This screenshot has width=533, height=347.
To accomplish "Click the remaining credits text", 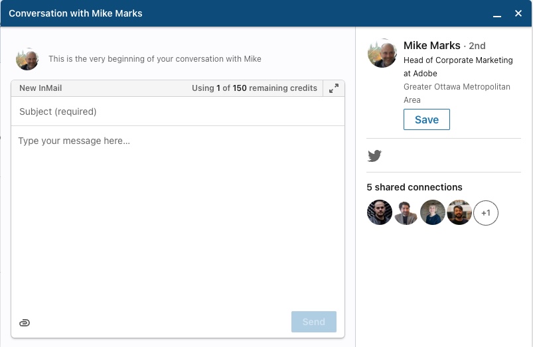I will (x=254, y=88).
